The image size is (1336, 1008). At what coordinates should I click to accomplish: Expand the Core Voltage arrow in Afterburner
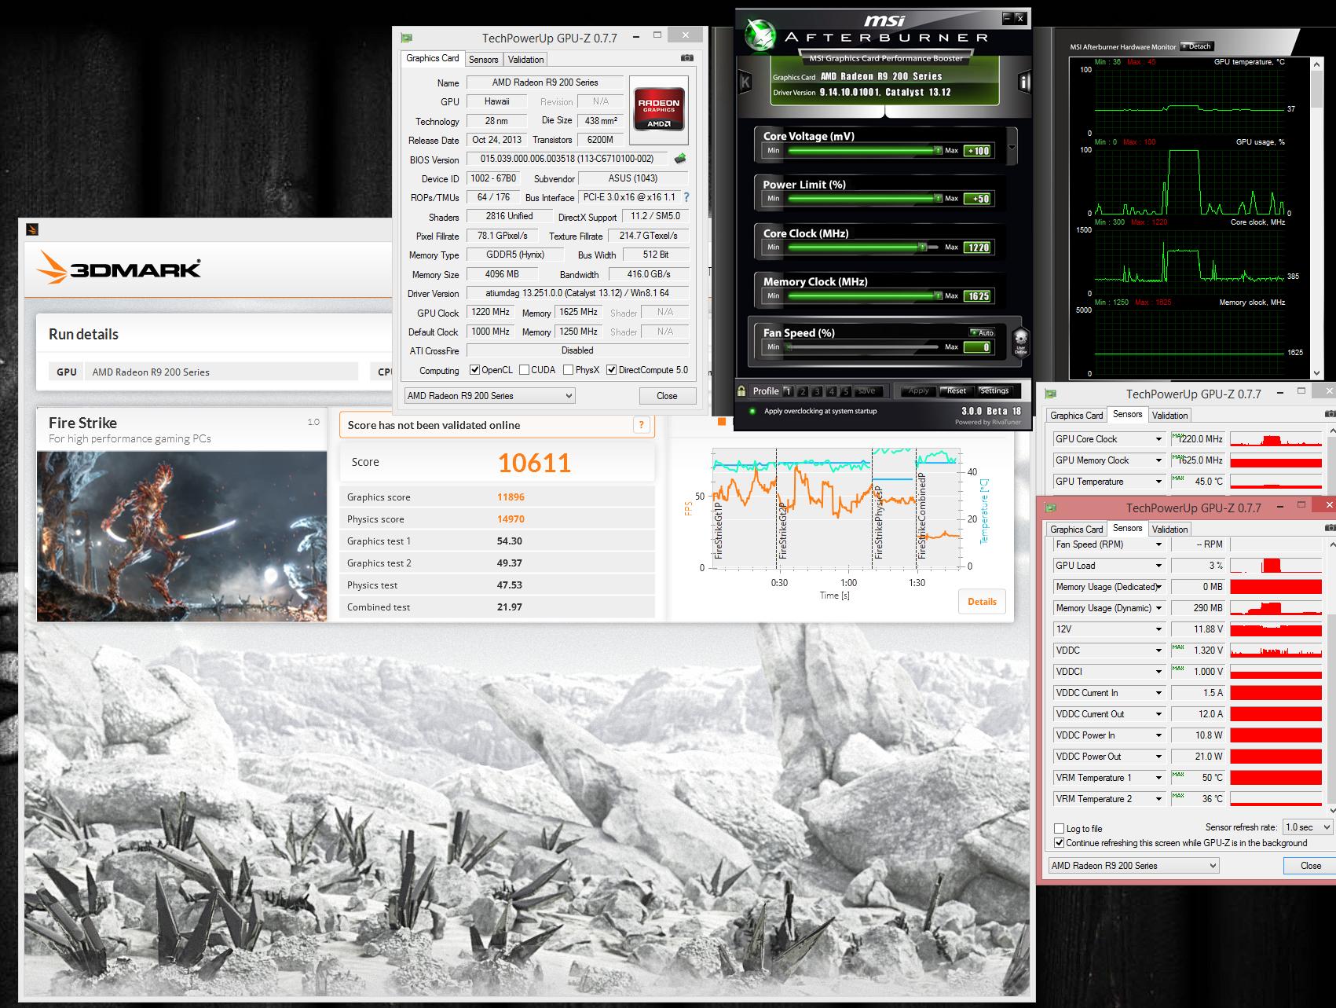point(1012,147)
